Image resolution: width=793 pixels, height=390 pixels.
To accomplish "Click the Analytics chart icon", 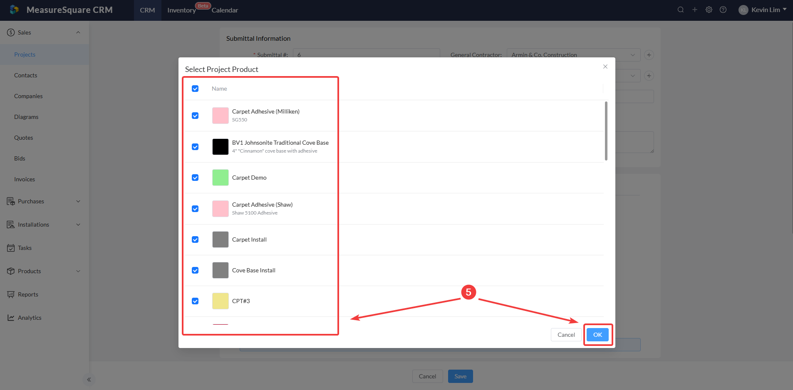I will [x=11, y=318].
